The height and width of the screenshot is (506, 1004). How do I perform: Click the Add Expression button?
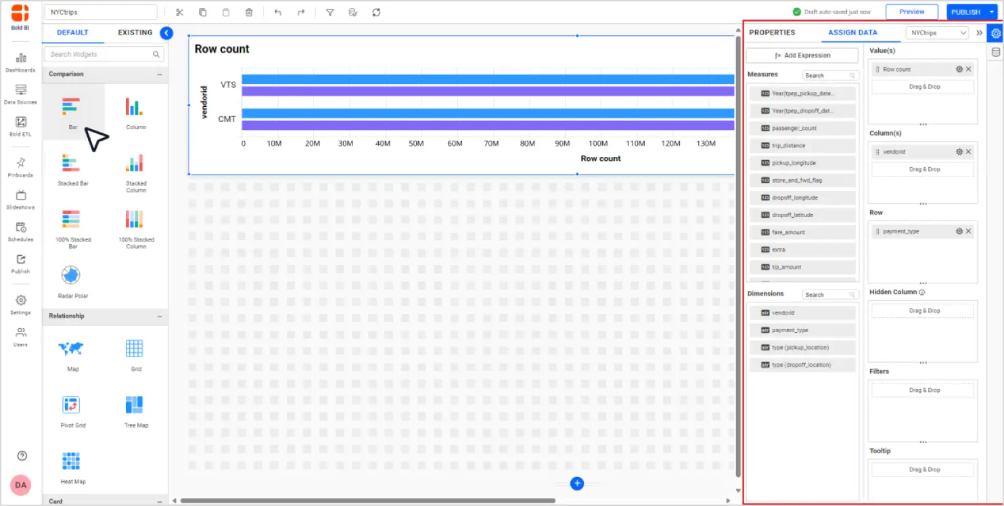802,55
